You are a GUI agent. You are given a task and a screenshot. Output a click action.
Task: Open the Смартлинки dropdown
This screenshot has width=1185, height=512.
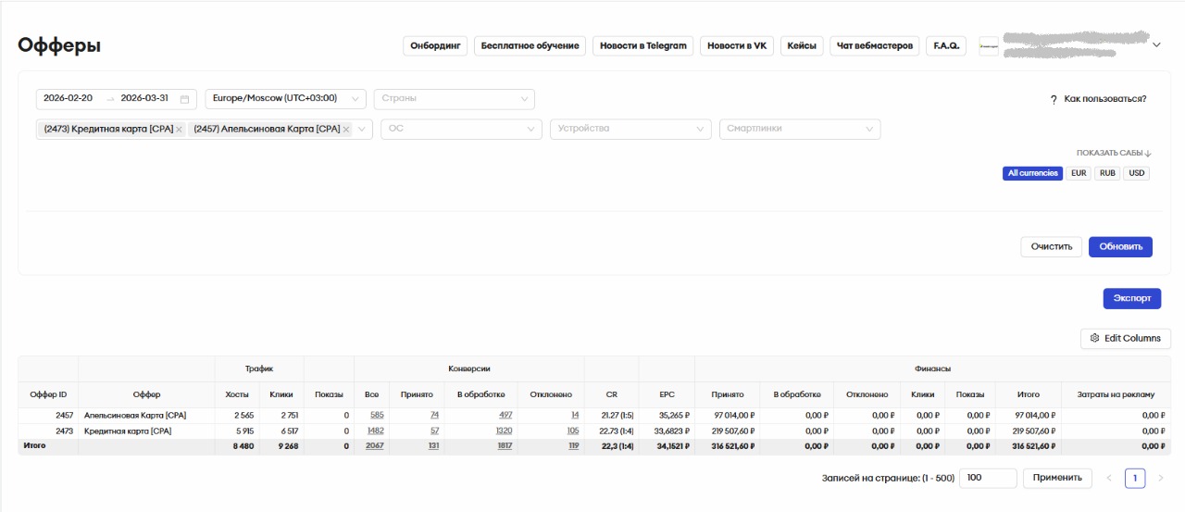tap(799, 130)
